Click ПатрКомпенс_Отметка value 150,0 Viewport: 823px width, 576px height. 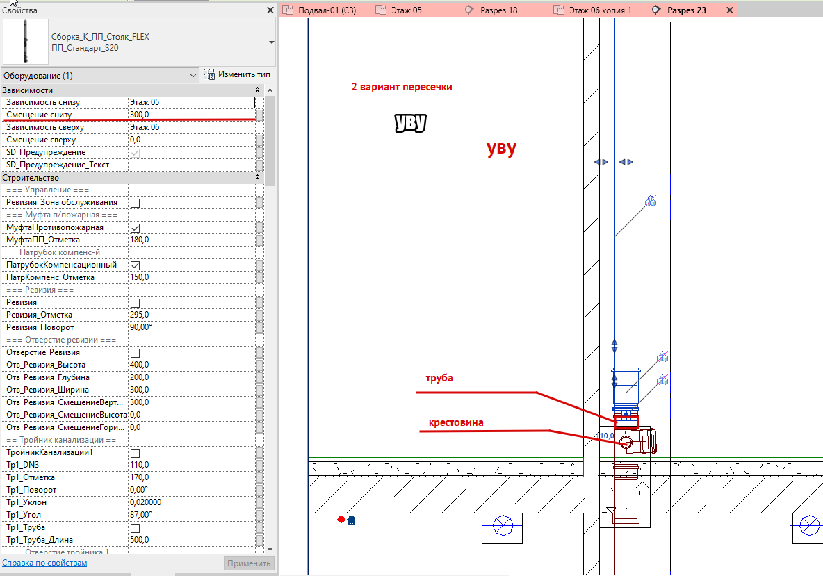coord(192,277)
